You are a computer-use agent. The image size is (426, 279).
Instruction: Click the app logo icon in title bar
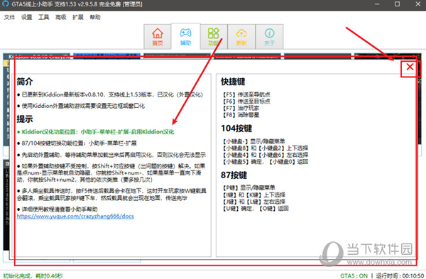coord(5,4)
